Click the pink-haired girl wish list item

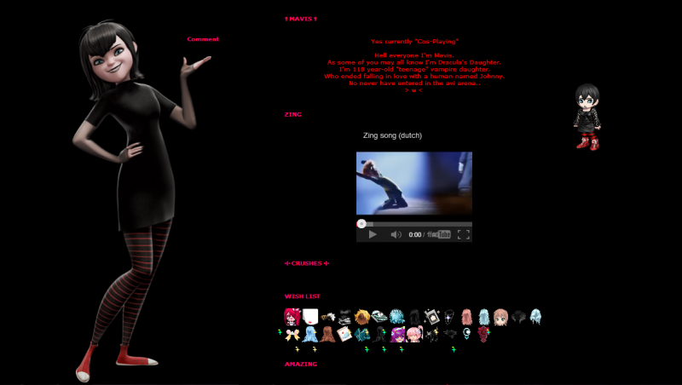(x=413, y=334)
